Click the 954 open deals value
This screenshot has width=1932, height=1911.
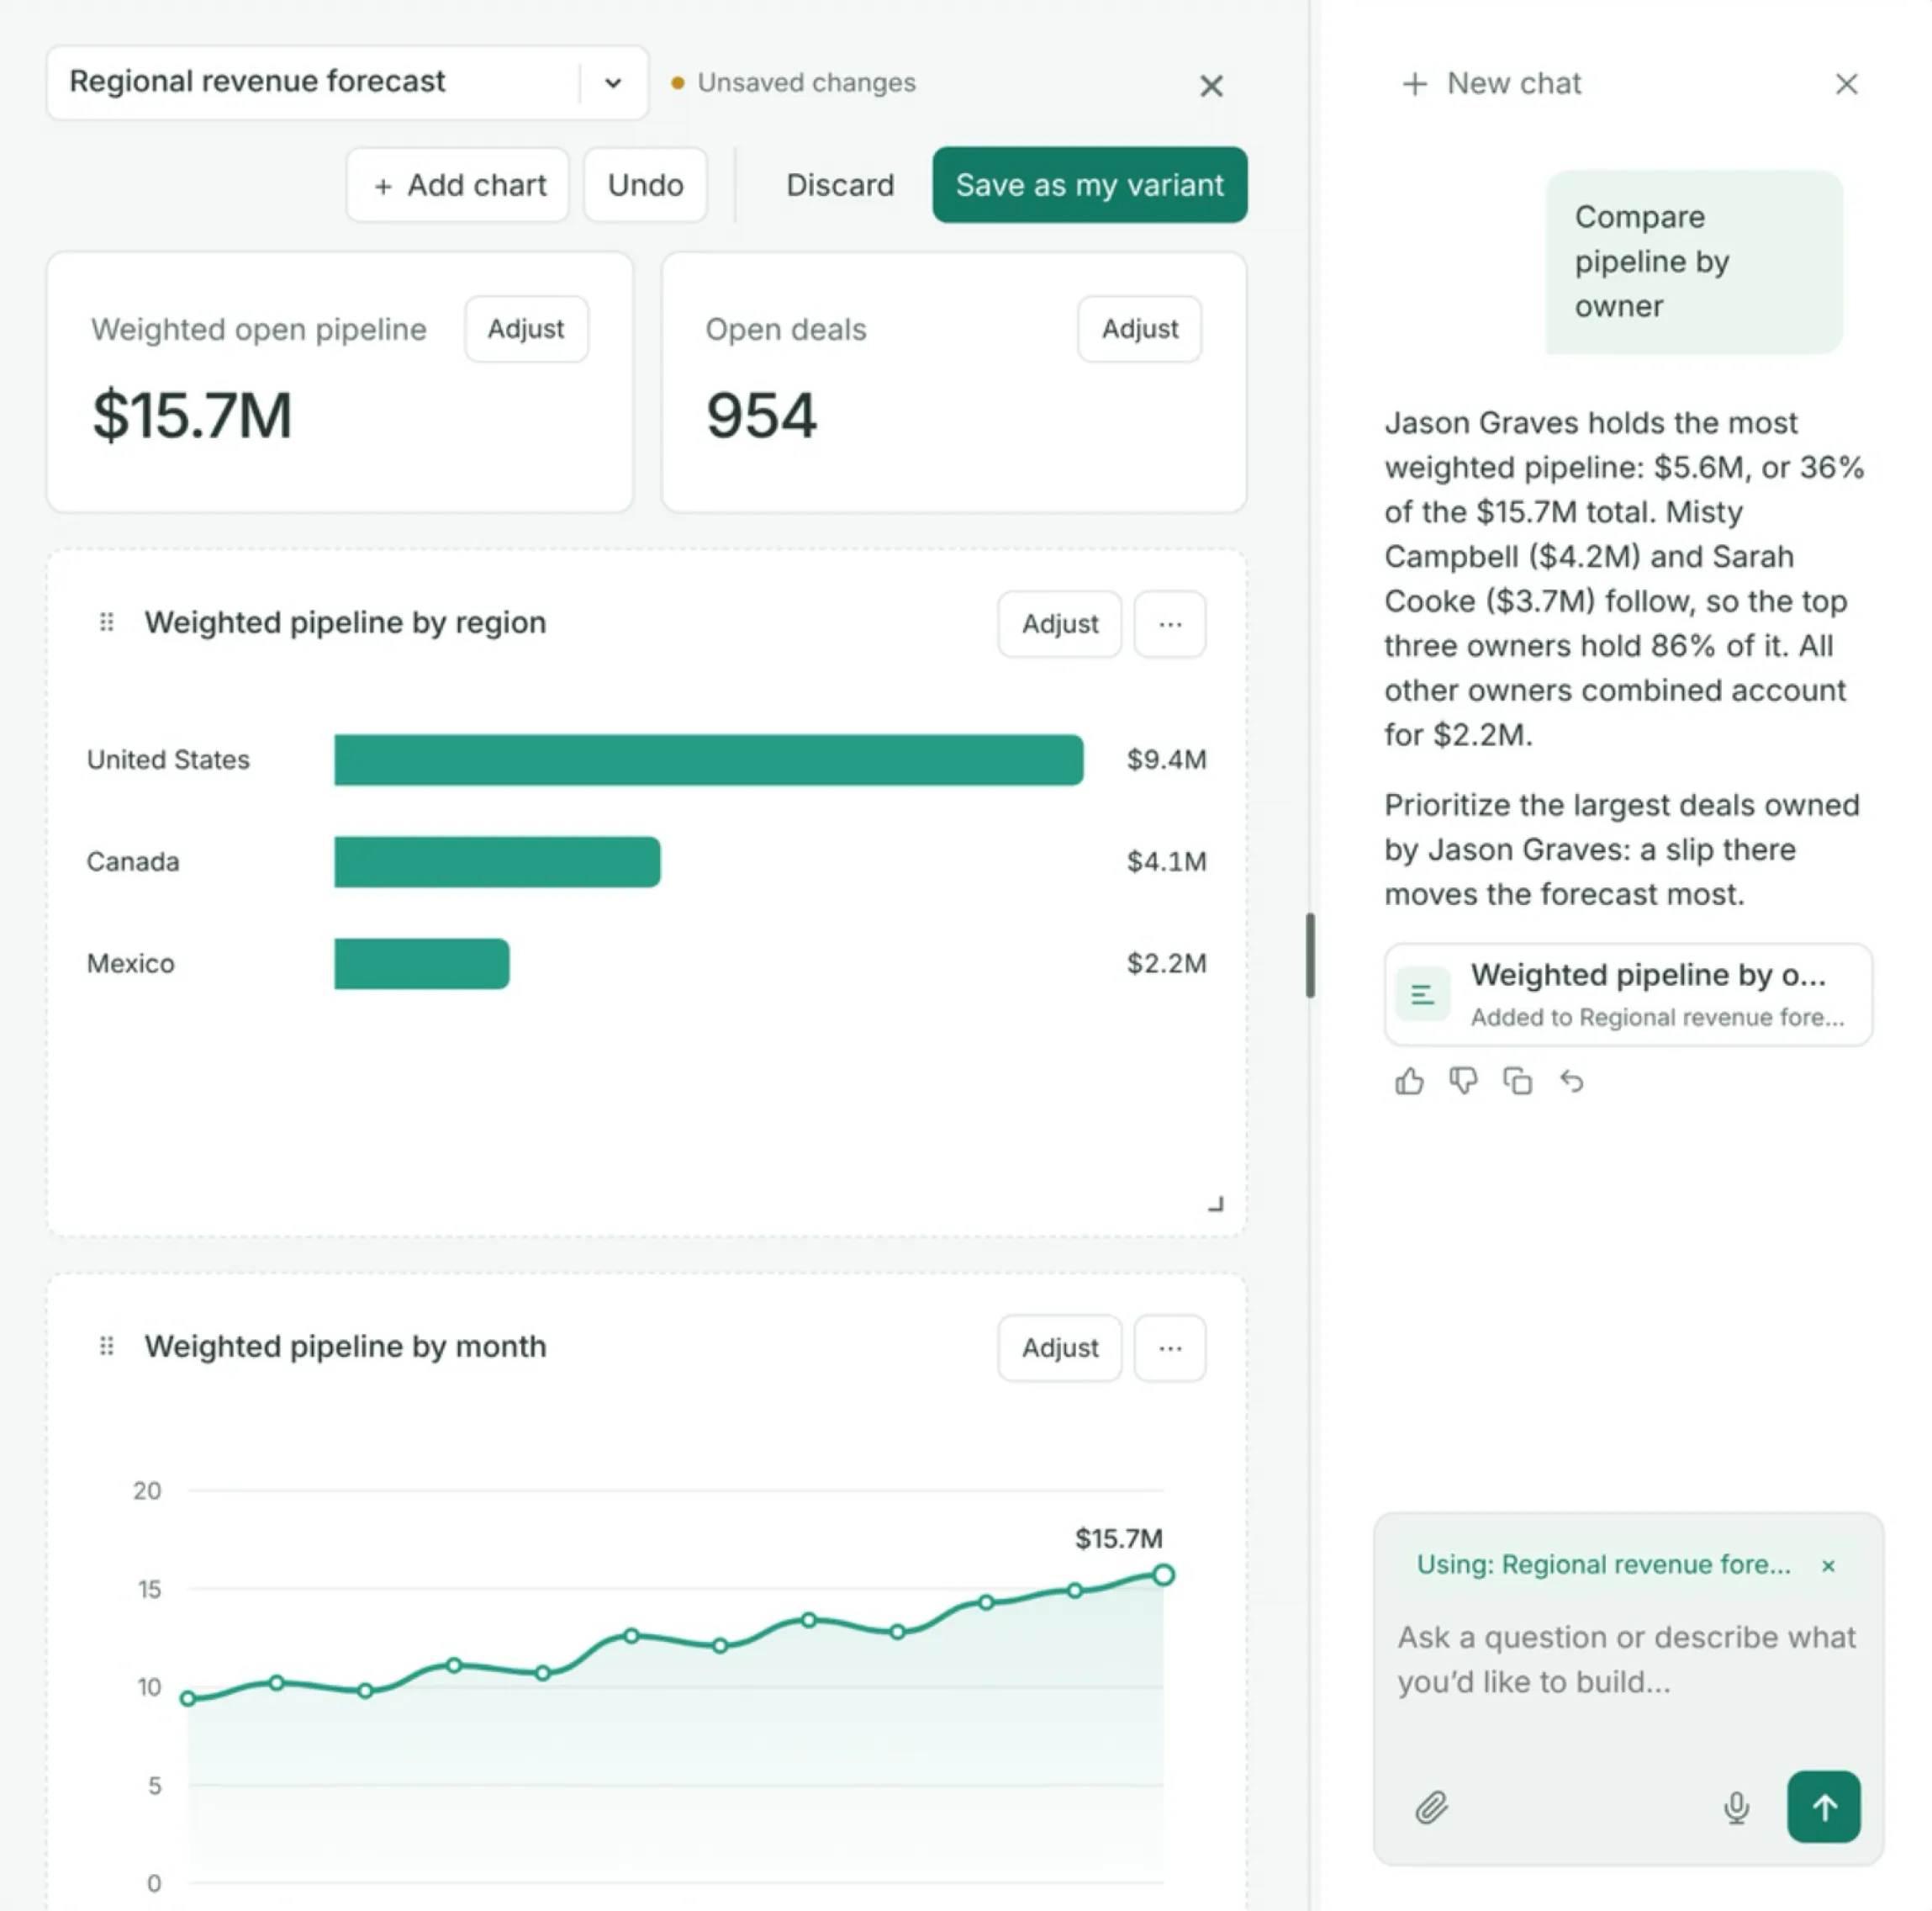pyautogui.click(x=761, y=416)
